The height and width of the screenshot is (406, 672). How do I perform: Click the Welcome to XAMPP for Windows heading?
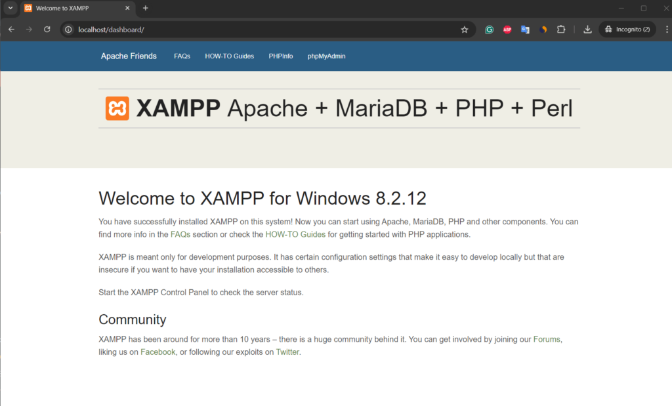(262, 198)
